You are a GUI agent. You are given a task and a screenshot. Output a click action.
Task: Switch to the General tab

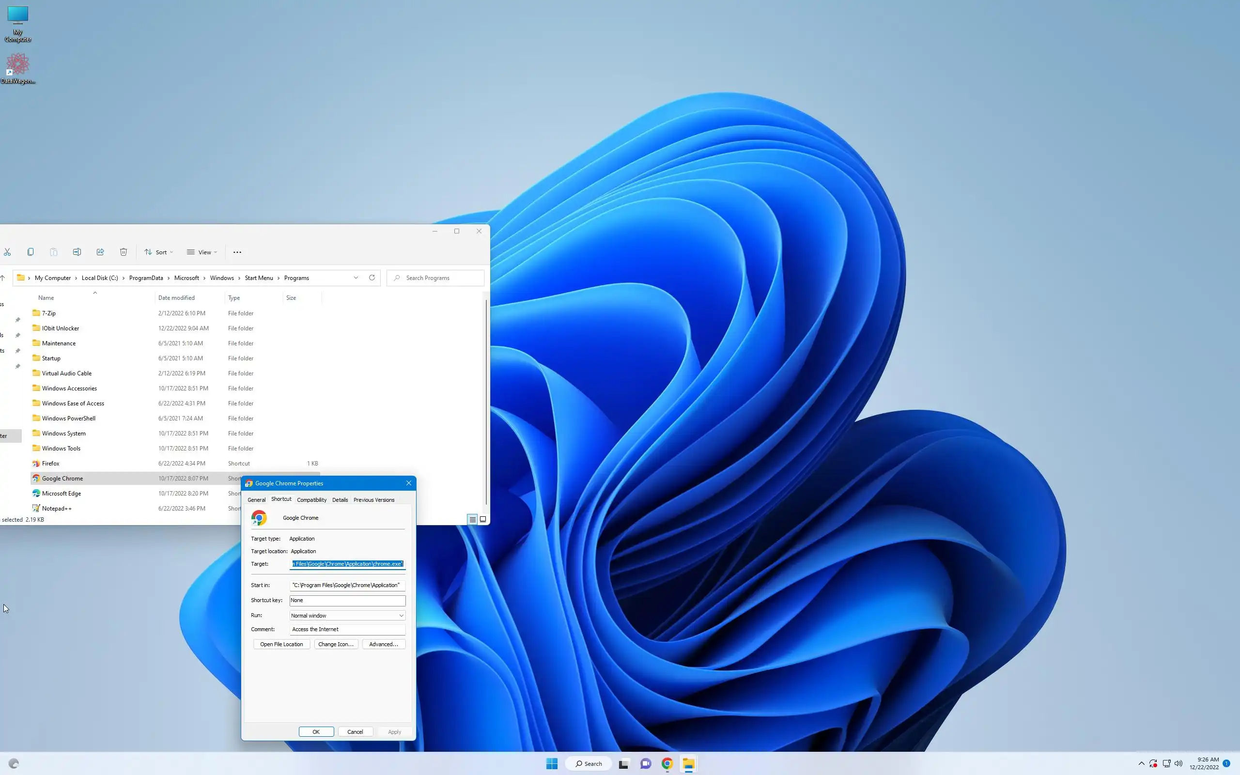tap(256, 500)
